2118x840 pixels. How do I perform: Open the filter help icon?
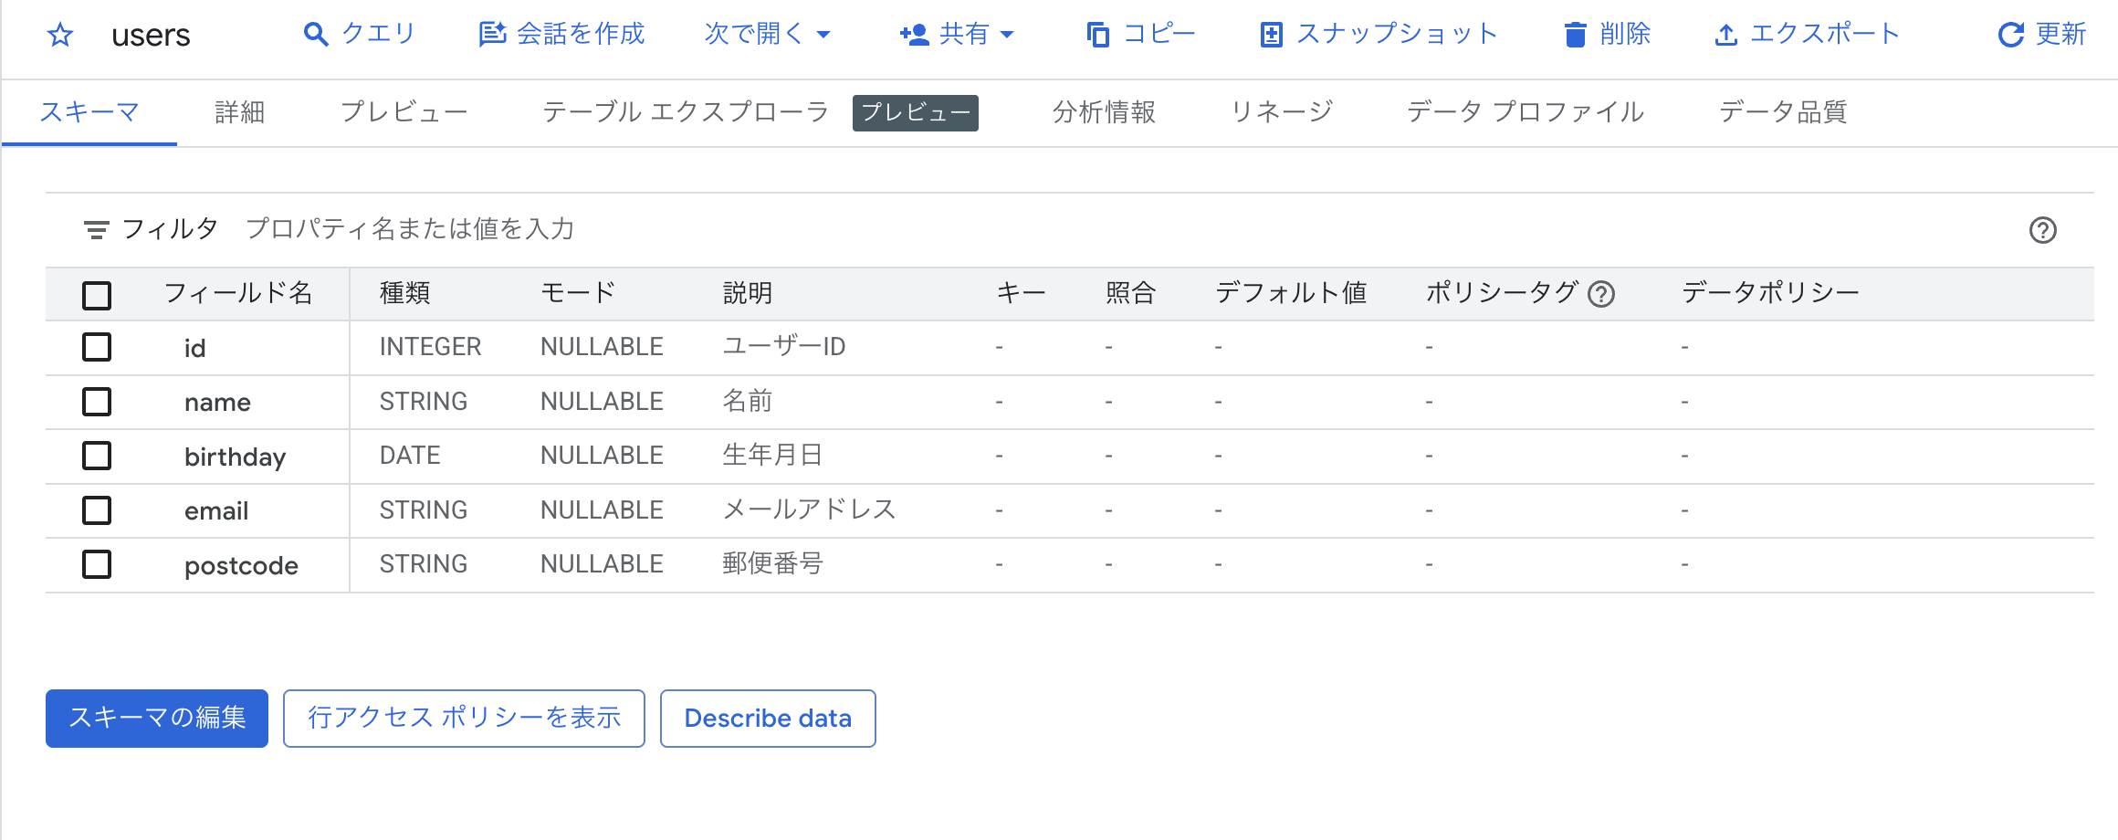click(2045, 230)
